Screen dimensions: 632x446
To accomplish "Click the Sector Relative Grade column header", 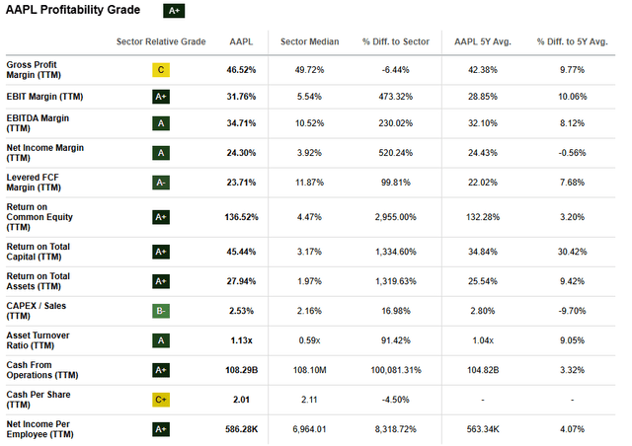I will [x=161, y=41].
